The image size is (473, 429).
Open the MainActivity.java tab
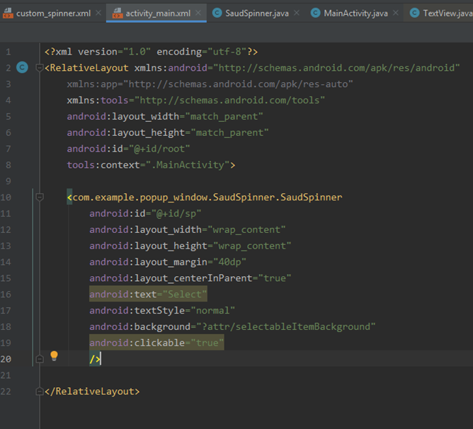coord(355,13)
